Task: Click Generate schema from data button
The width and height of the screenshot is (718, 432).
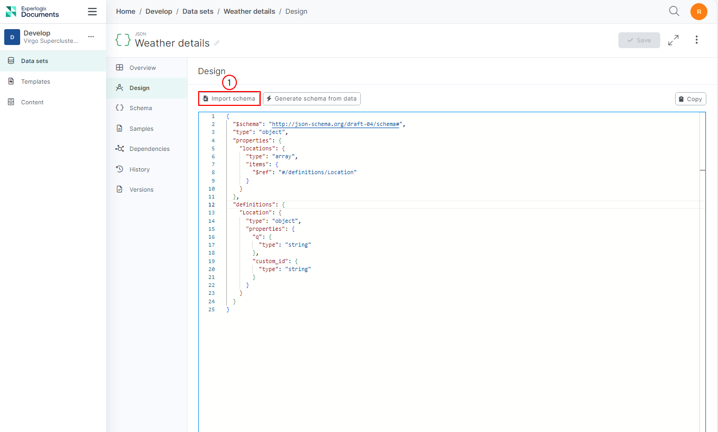Action: point(312,98)
